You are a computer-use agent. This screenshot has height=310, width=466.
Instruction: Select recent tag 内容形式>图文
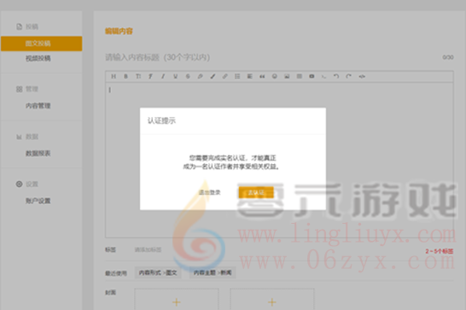(x=158, y=272)
